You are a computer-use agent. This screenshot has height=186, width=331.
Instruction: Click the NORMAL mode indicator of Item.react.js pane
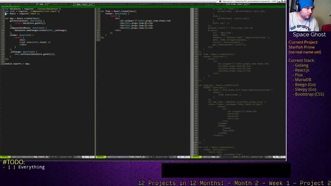tap(101, 157)
